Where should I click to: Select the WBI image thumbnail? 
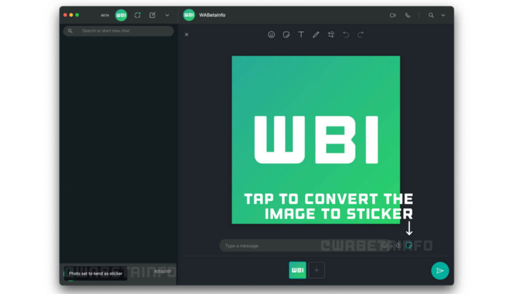[x=297, y=270]
